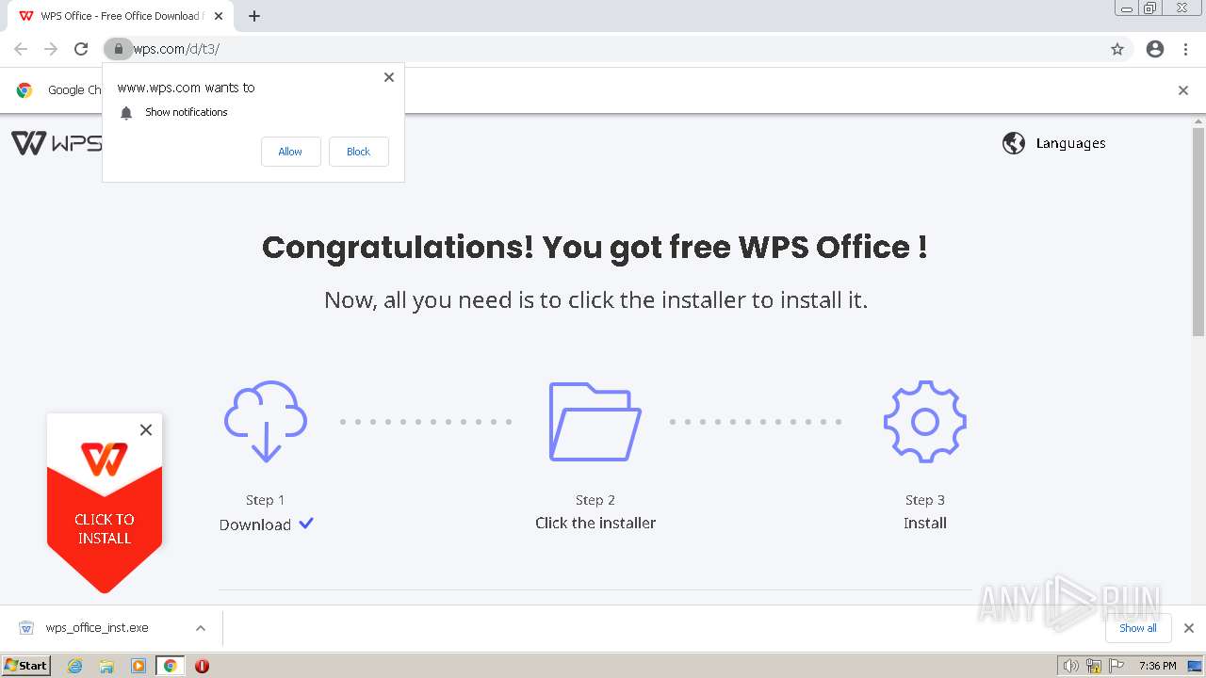Open media player from taskbar
Viewport: 1206px width, 678px height.
click(139, 666)
